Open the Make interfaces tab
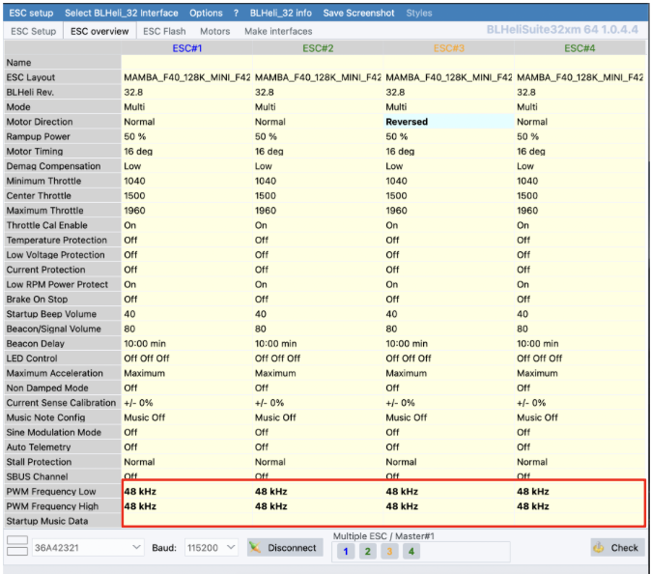The width and height of the screenshot is (651, 574). [278, 31]
